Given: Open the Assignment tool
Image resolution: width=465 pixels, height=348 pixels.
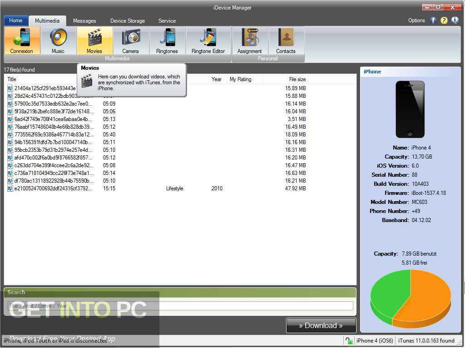Looking at the screenshot, I should [249, 40].
